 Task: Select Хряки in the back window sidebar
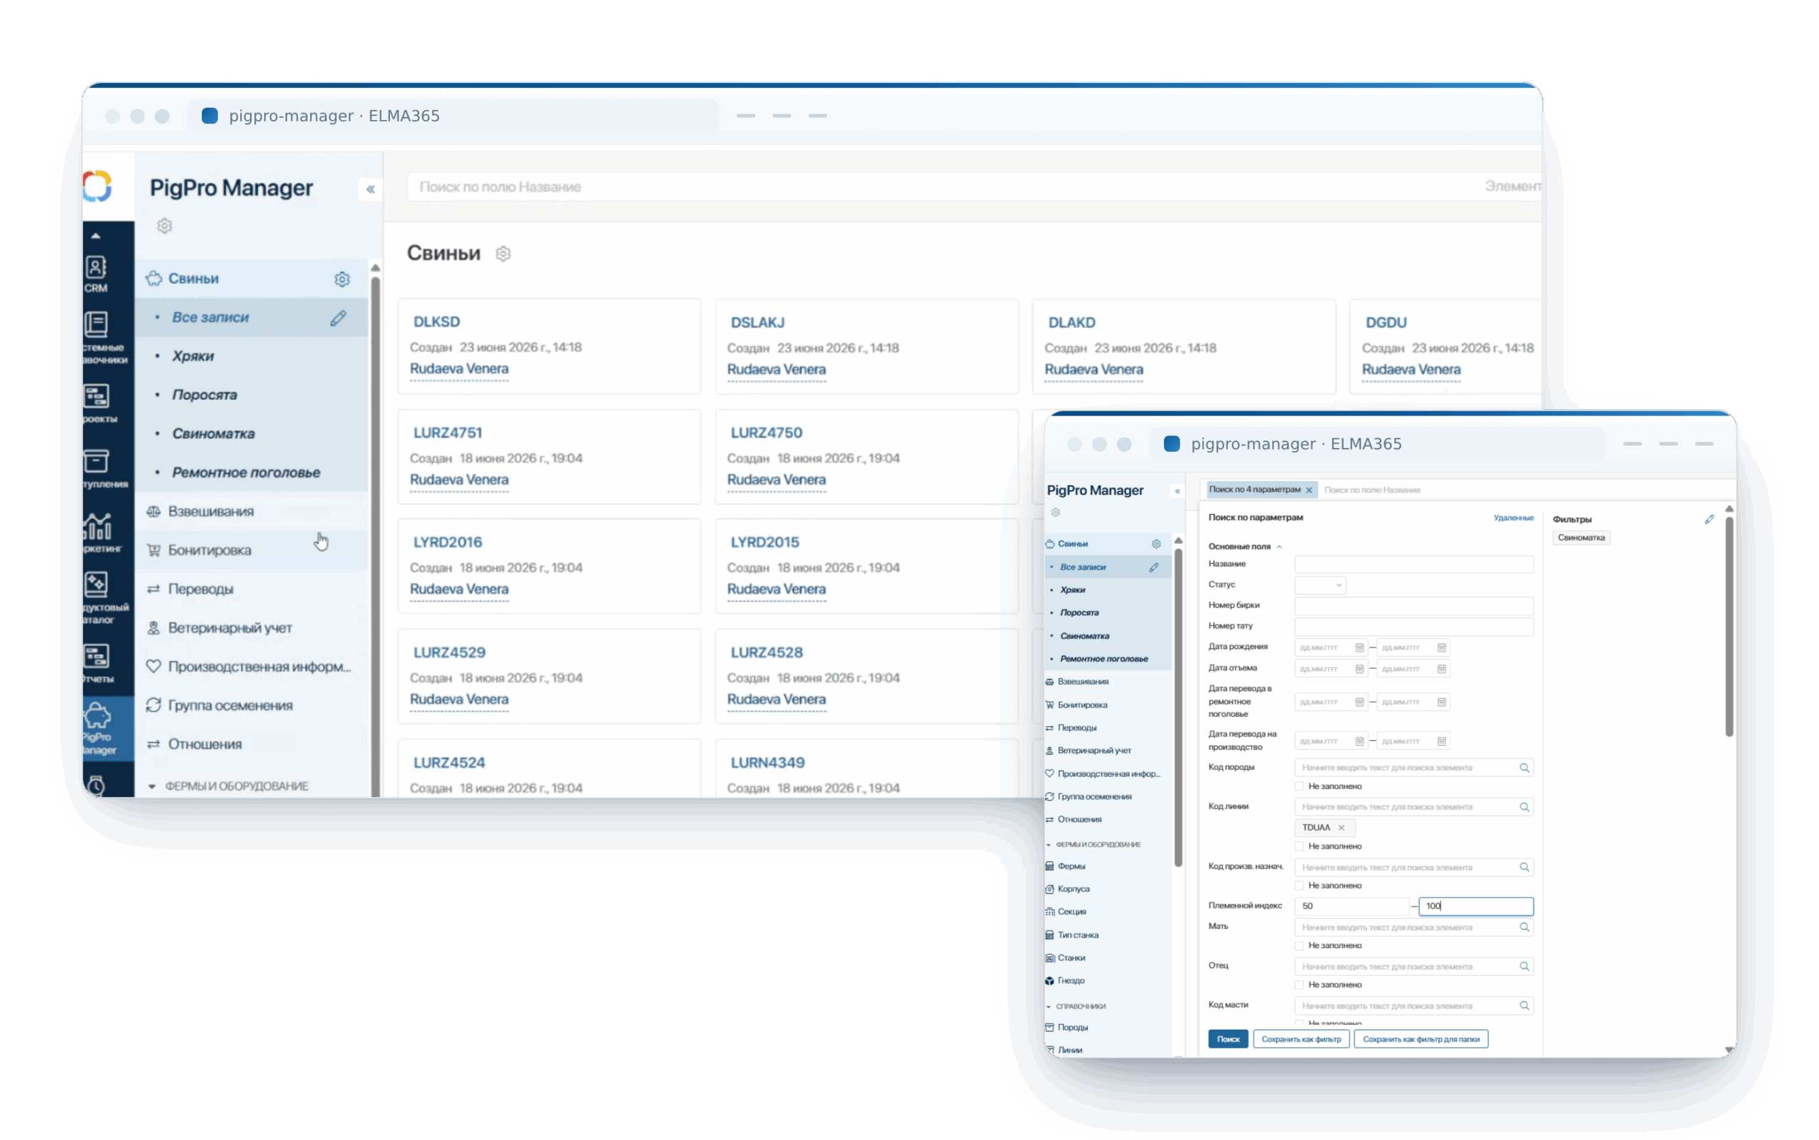pyautogui.click(x=193, y=356)
